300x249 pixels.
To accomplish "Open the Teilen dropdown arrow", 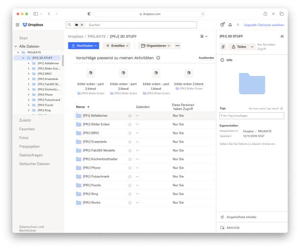I will 252,47.
